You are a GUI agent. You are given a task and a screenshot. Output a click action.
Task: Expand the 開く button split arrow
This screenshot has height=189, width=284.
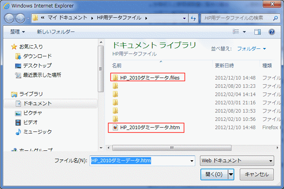click(231, 174)
